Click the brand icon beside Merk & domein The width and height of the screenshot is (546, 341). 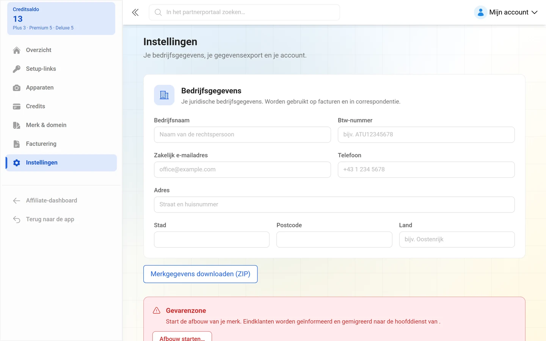[x=17, y=125]
